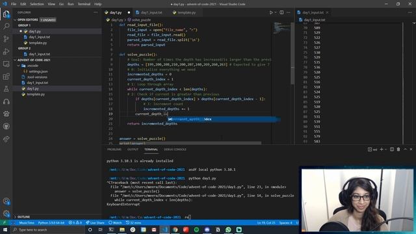The image size is (416, 234).
Task: Collapse the Open Editors section
Action: 15,19
